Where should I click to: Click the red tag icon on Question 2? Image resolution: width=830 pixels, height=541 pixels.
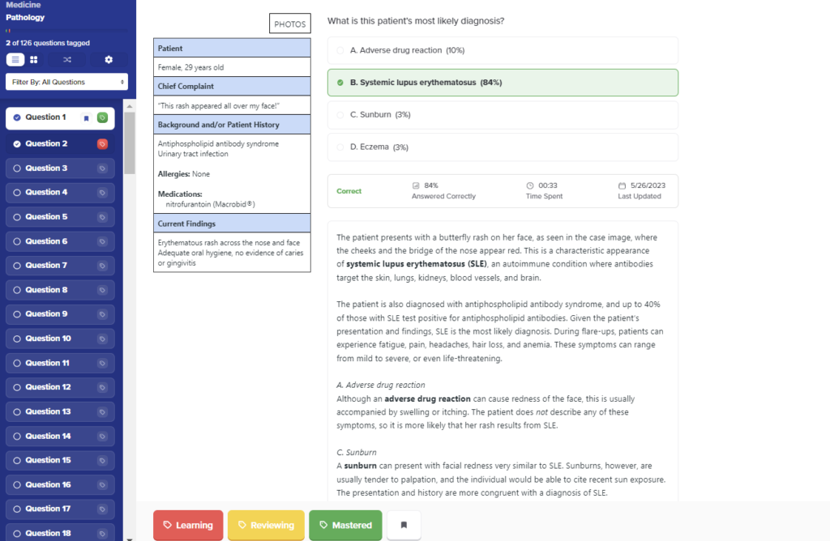(101, 143)
